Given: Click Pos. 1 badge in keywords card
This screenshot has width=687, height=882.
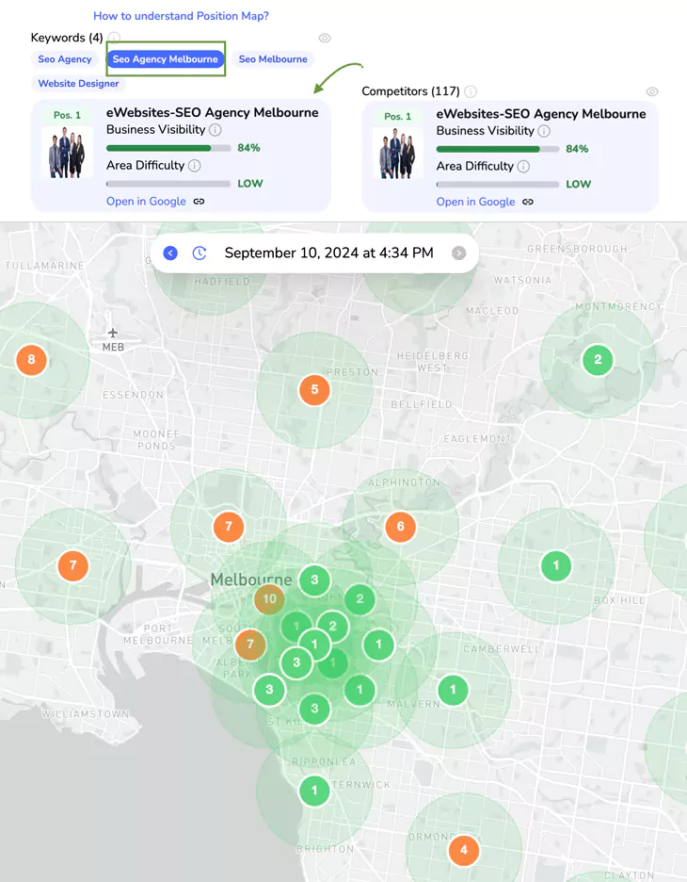Looking at the screenshot, I should [x=67, y=115].
